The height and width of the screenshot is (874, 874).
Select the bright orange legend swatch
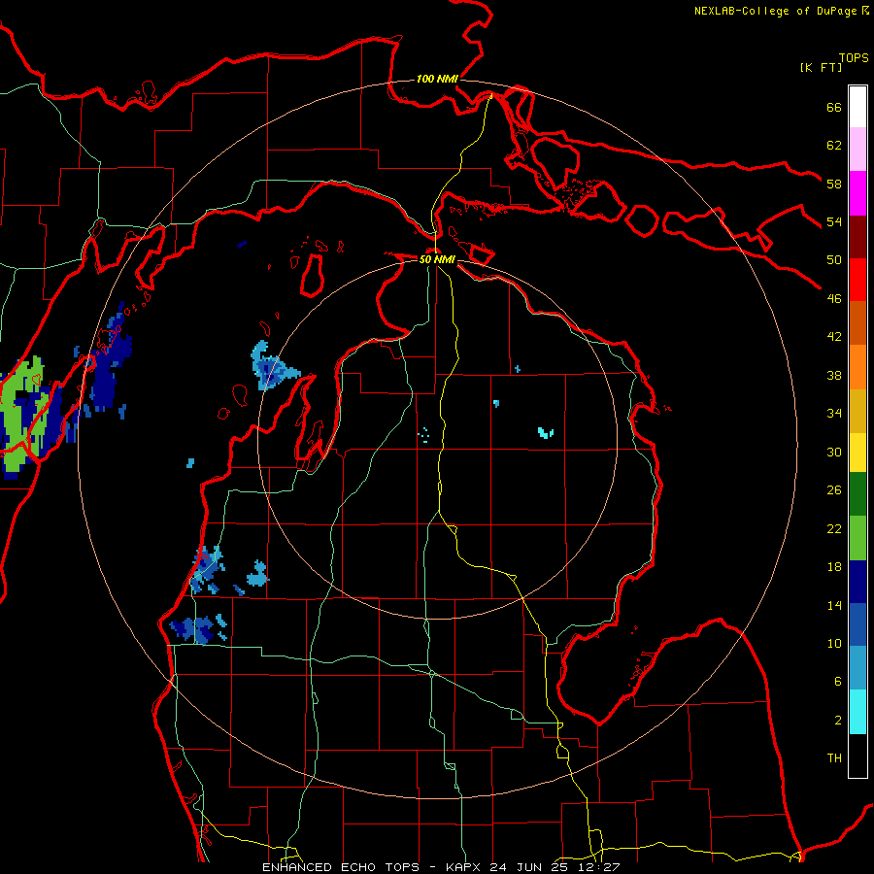(857, 367)
